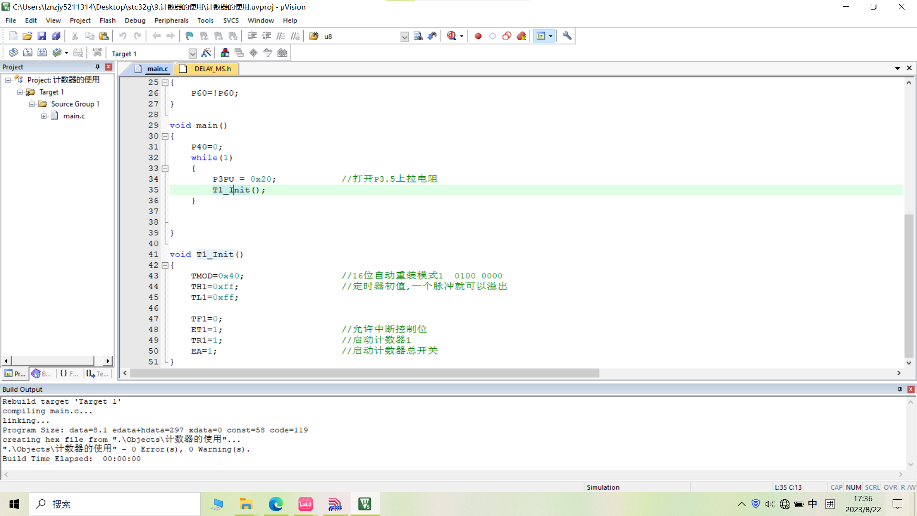Click Windows taskbar search box
The image size is (917, 516).
[115, 504]
